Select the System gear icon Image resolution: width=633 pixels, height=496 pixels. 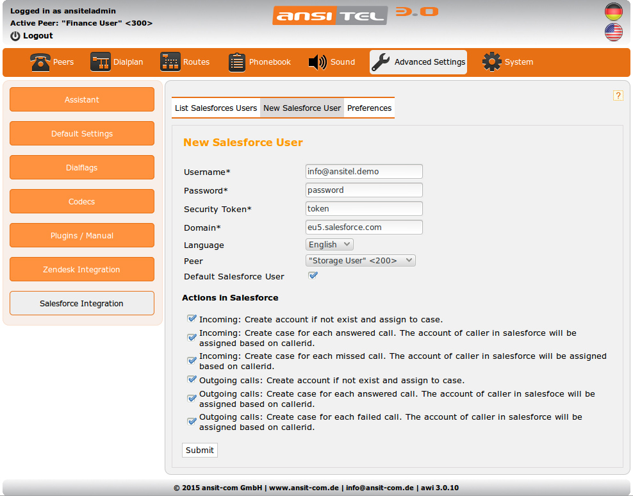[492, 62]
